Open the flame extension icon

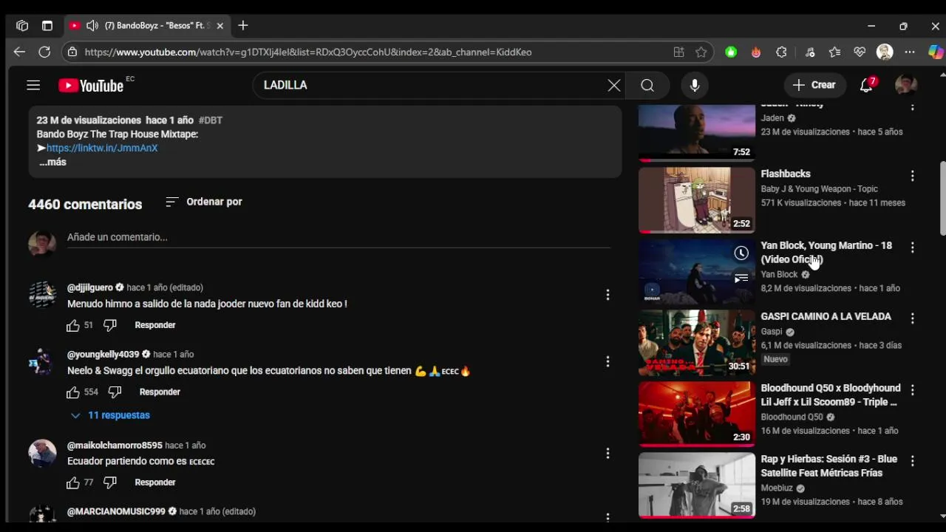coord(756,52)
